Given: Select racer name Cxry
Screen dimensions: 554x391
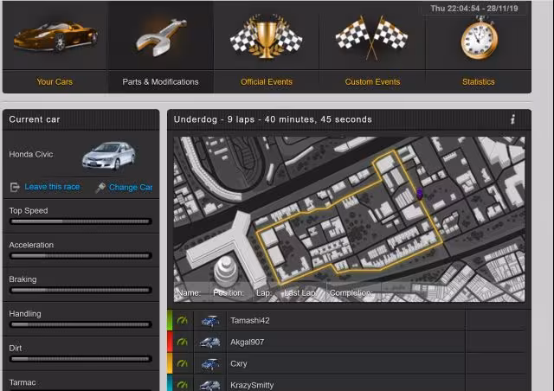Looking at the screenshot, I should point(239,364).
